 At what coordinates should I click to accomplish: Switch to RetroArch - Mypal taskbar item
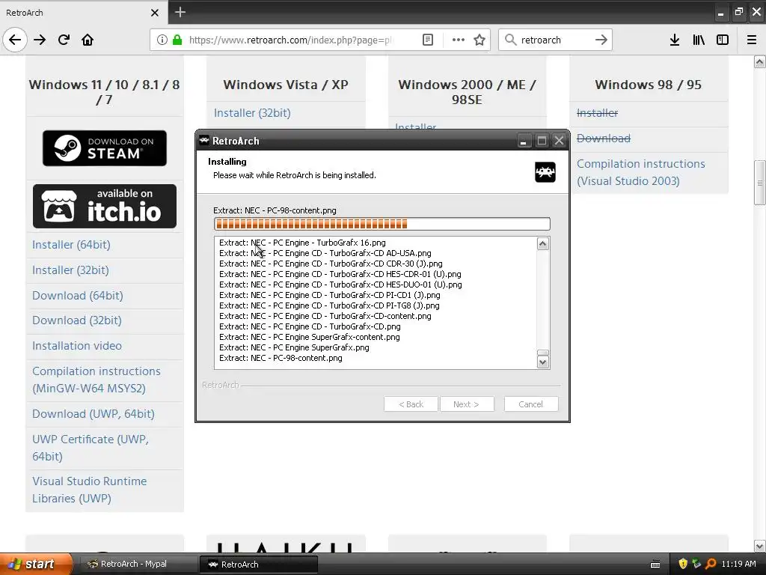tap(138, 564)
